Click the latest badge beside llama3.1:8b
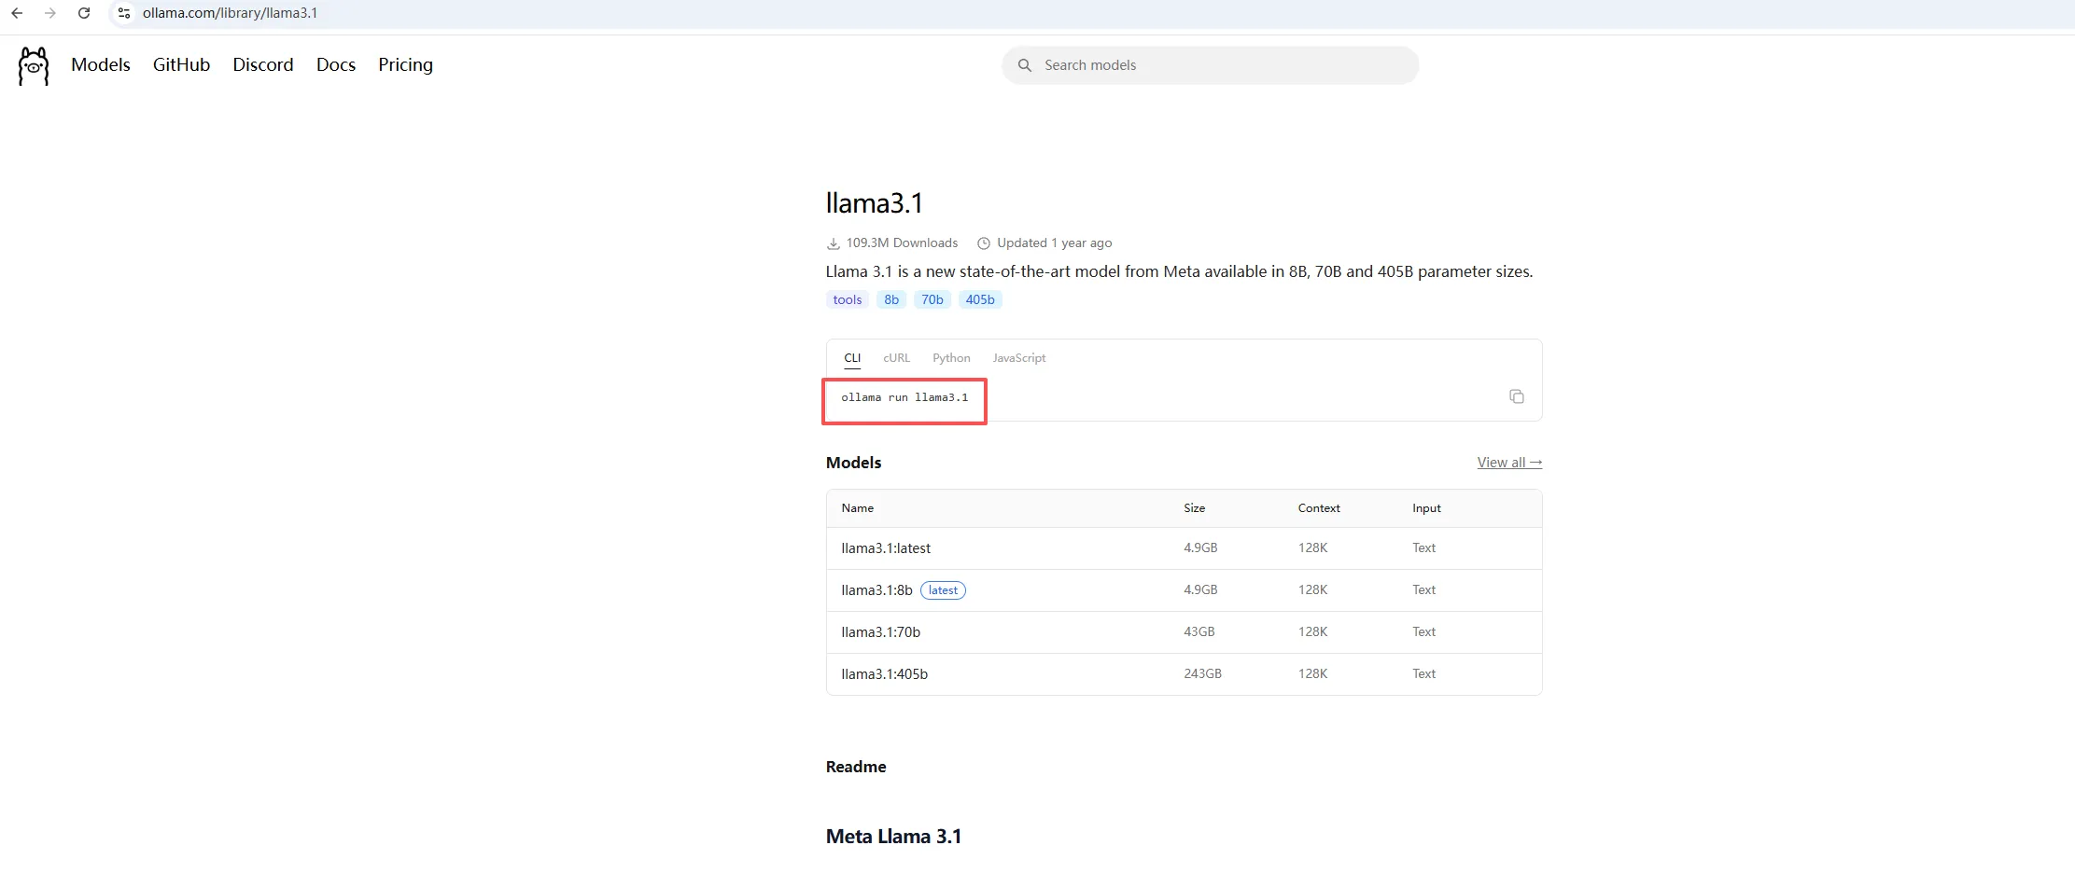This screenshot has height=873, width=2075. pos(943,590)
